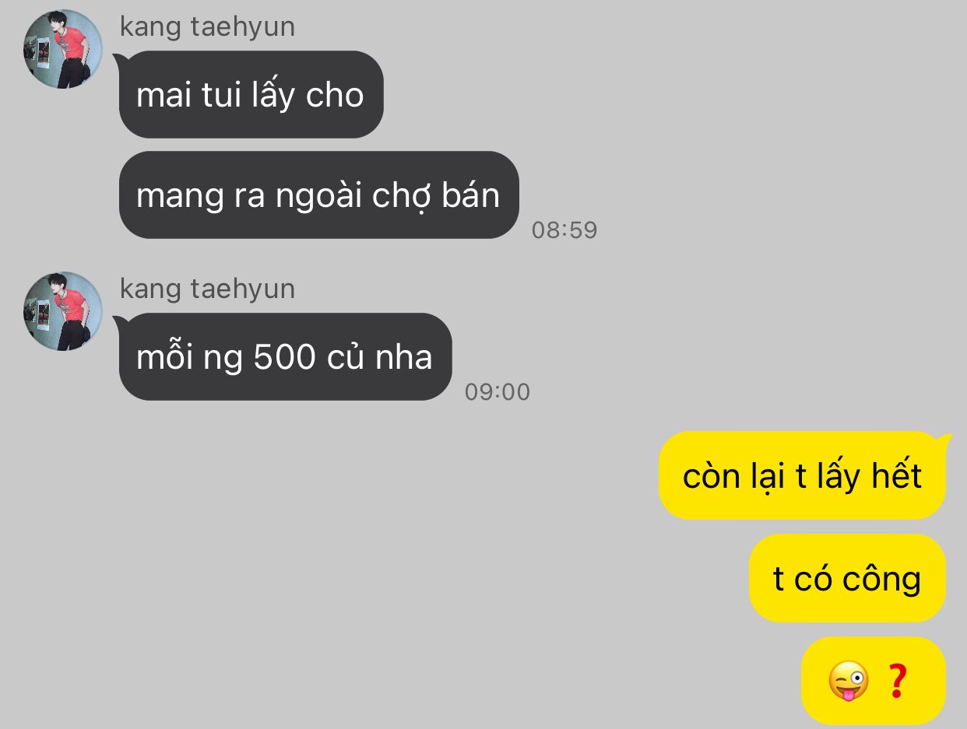Select the yellow 'còn lại t lấy hết' message
Image resolution: width=967 pixels, height=729 pixels.
click(x=802, y=475)
